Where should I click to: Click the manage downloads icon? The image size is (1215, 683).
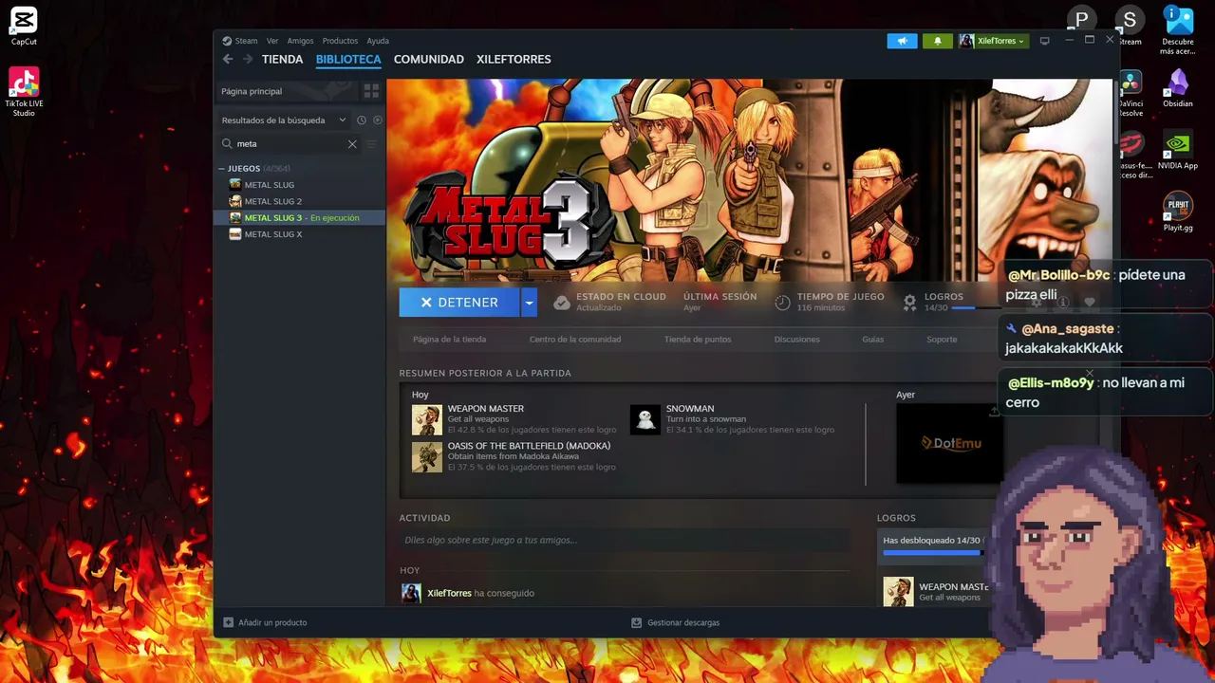[637, 622]
